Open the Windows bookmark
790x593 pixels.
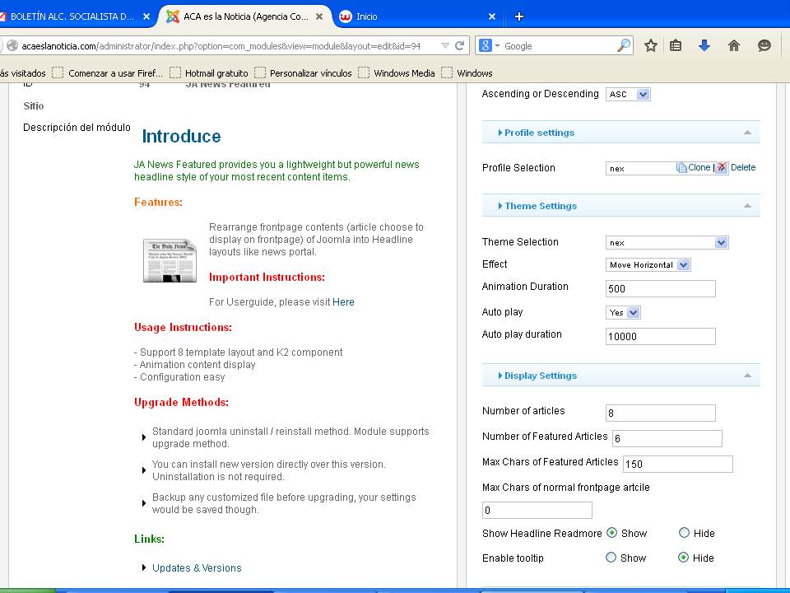(x=467, y=73)
